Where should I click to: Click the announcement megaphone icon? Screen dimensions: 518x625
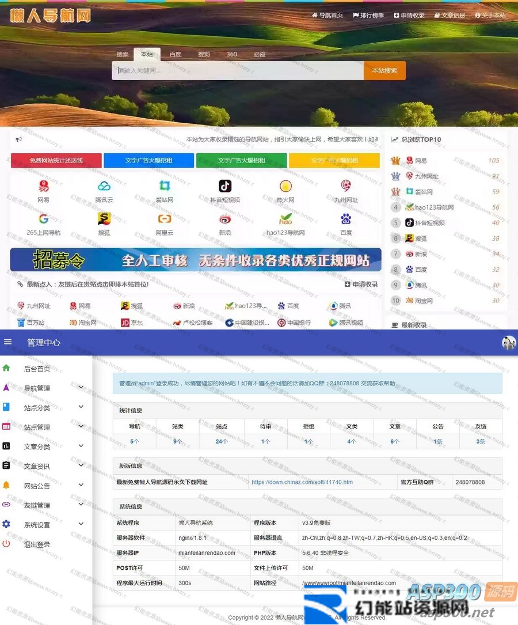(19, 139)
